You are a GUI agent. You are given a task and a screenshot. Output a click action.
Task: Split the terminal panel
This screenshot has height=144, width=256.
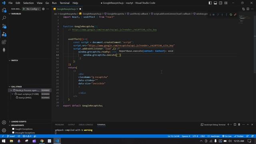tap(235, 124)
